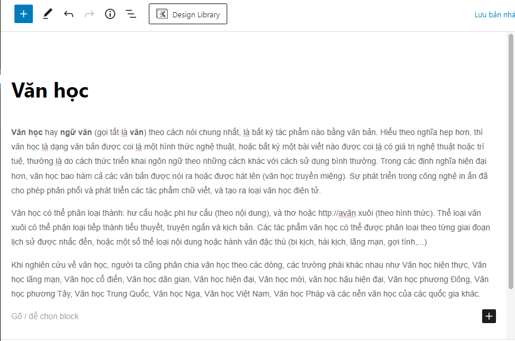Add block with the black plus button
Image resolution: width=515 pixels, height=341 pixels.
point(488,316)
